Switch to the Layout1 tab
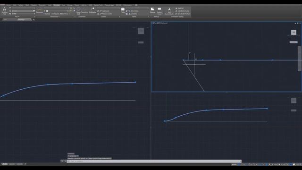The width and height of the screenshot is (302, 170). click(12, 164)
